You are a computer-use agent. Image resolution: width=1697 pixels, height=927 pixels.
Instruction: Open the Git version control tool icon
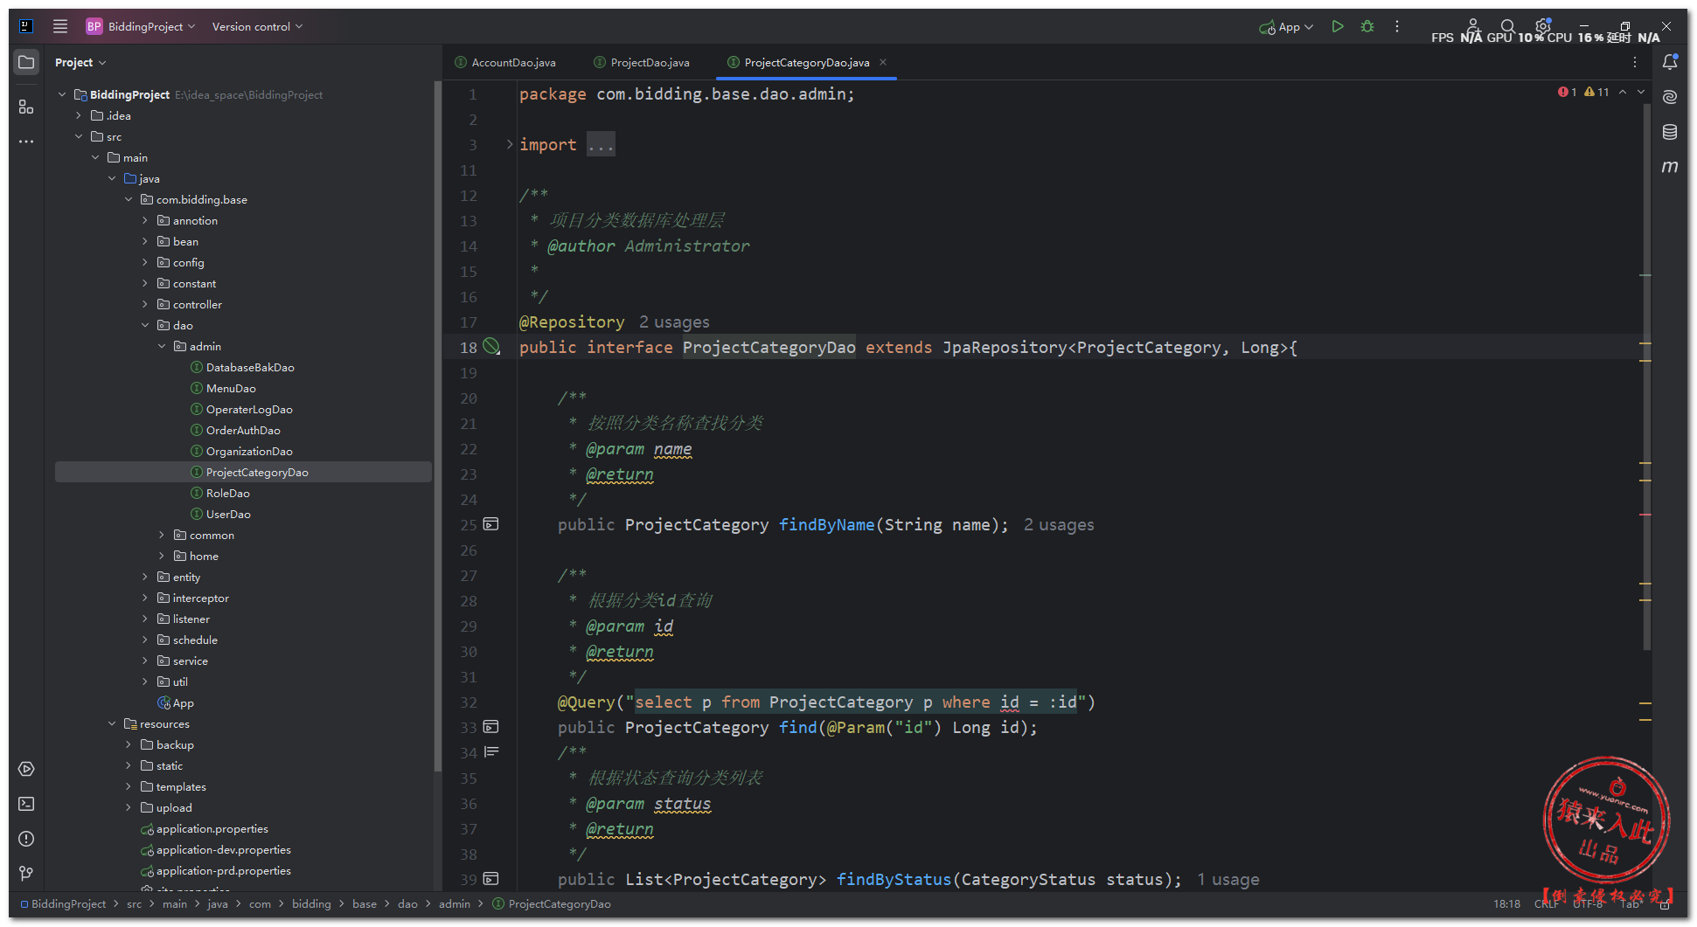pyautogui.click(x=26, y=874)
